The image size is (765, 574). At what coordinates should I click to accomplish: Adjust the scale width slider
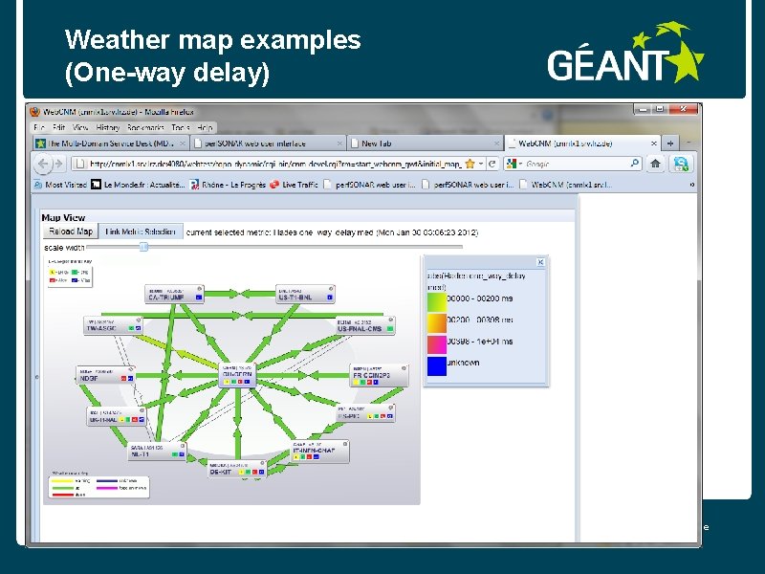tap(143, 245)
